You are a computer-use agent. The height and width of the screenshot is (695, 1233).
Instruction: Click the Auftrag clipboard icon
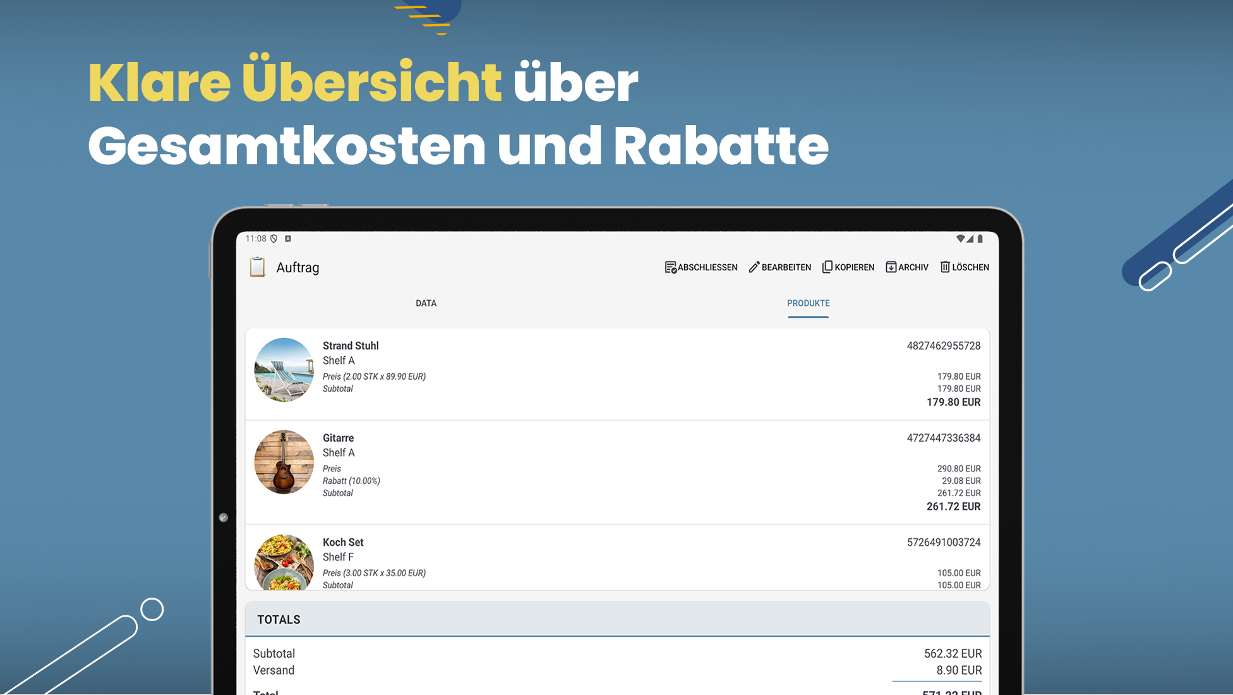click(258, 267)
